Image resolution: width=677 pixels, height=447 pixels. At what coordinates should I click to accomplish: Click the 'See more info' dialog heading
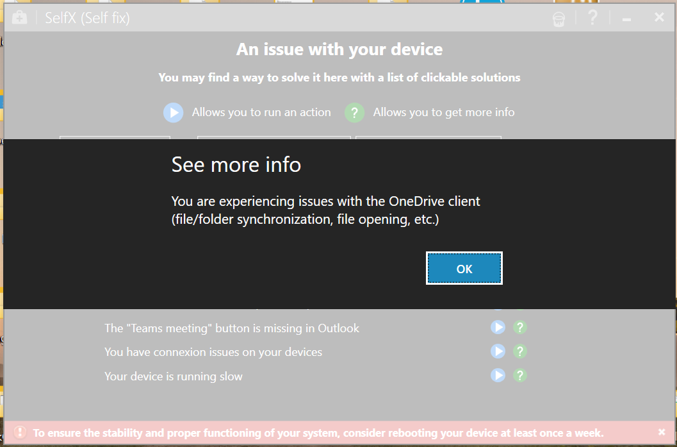(x=236, y=165)
